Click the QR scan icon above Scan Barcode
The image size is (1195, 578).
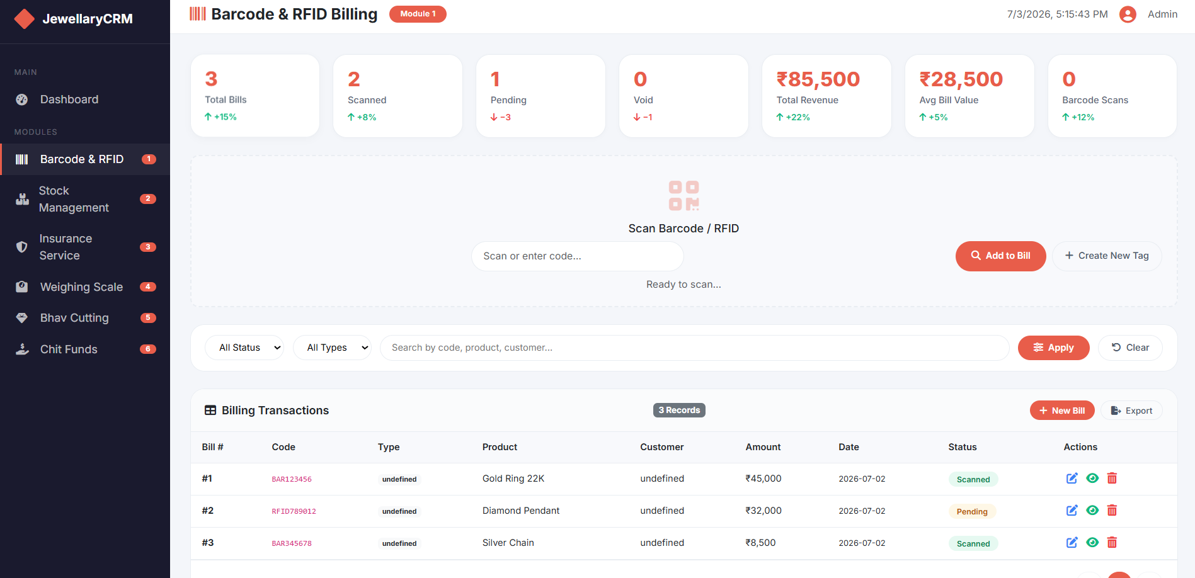(683, 196)
